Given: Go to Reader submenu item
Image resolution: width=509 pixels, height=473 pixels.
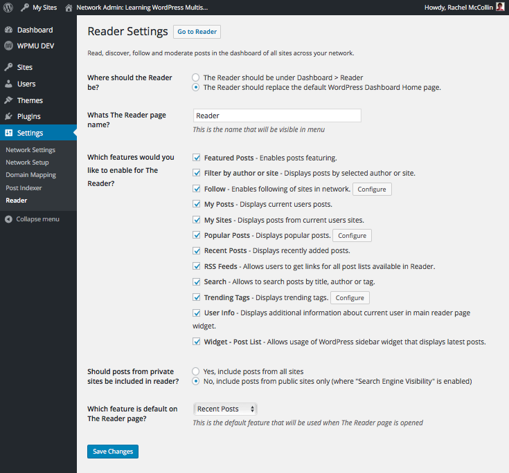Looking at the screenshot, I should tap(16, 201).
